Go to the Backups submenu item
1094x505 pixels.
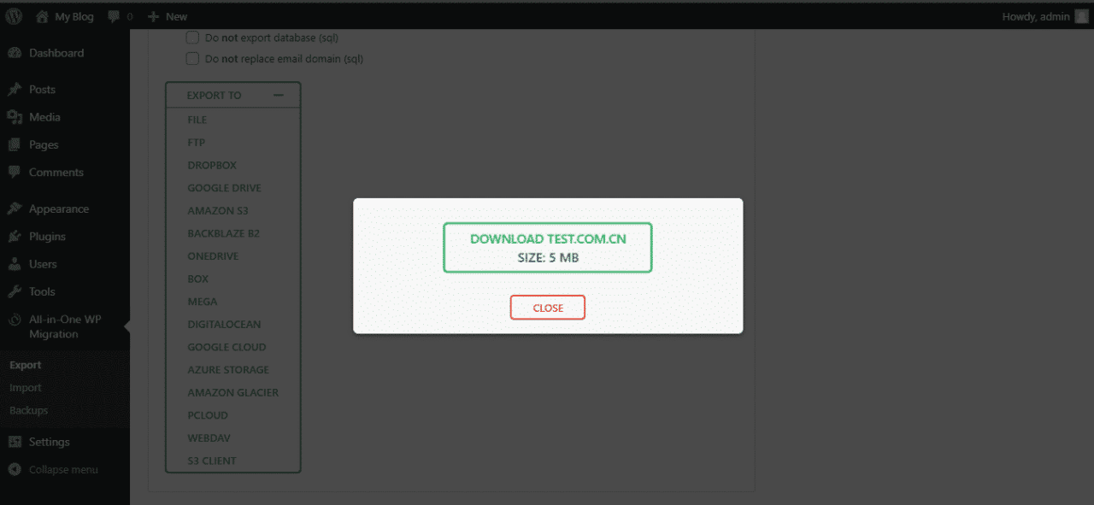click(29, 410)
